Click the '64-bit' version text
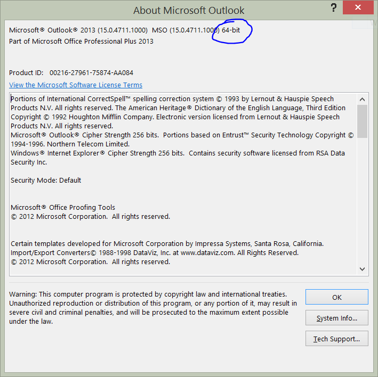This screenshot has width=378, height=377. [x=231, y=30]
